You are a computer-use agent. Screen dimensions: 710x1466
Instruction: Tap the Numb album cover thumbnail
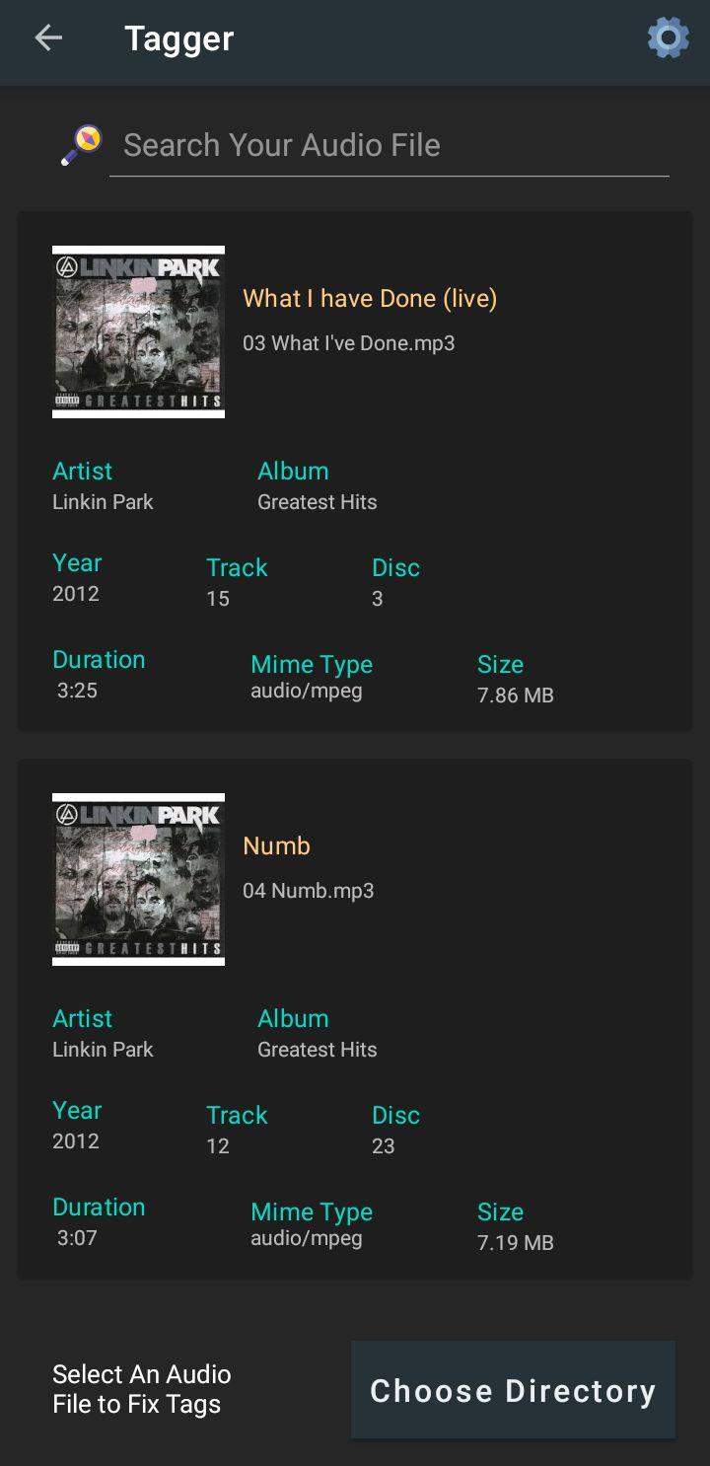tap(138, 879)
